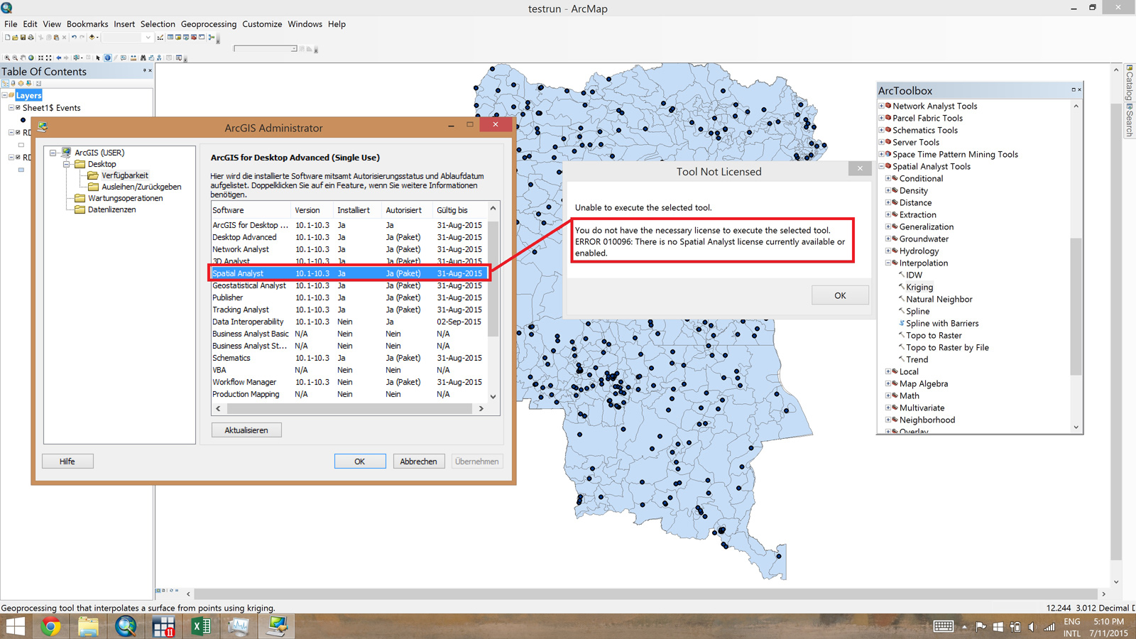The width and height of the screenshot is (1136, 639).
Task: Click OK in the Tool Not Licensed dialog
Action: [x=840, y=295]
